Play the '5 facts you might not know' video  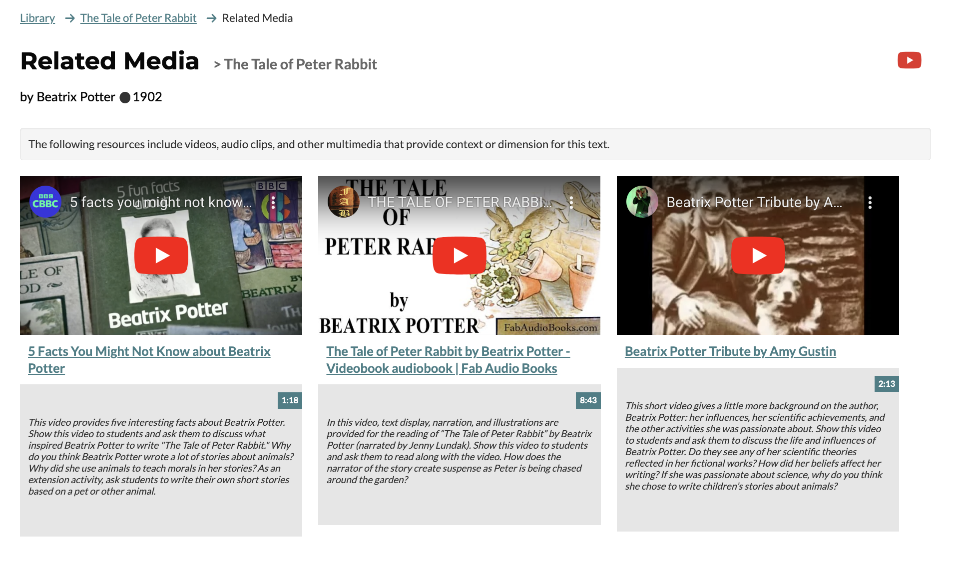pyautogui.click(x=161, y=256)
